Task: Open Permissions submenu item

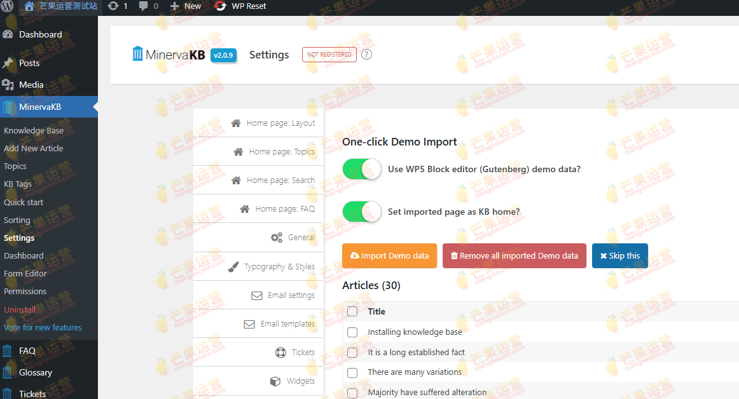Action: pyautogui.click(x=25, y=292)
